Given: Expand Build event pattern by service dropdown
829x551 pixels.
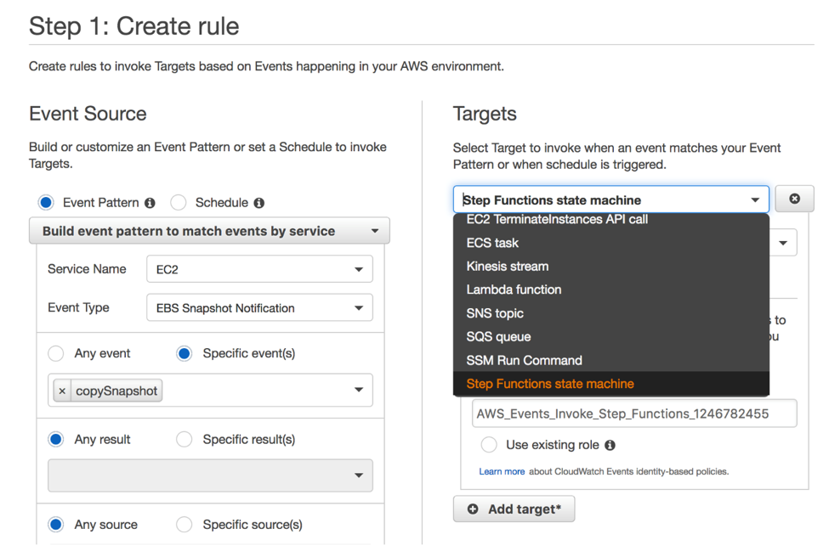Looking at the screenshot, I should point(209,231).
